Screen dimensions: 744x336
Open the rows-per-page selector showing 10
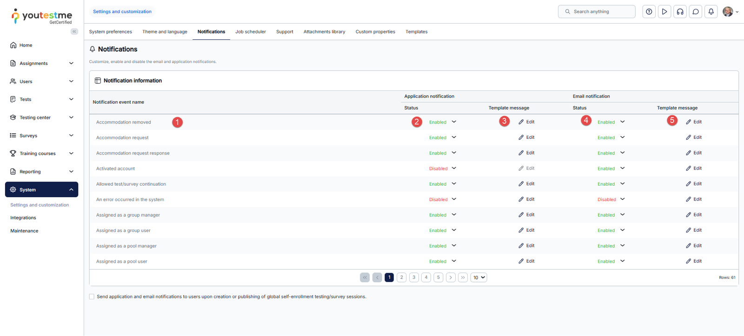[x=478, y=278]
